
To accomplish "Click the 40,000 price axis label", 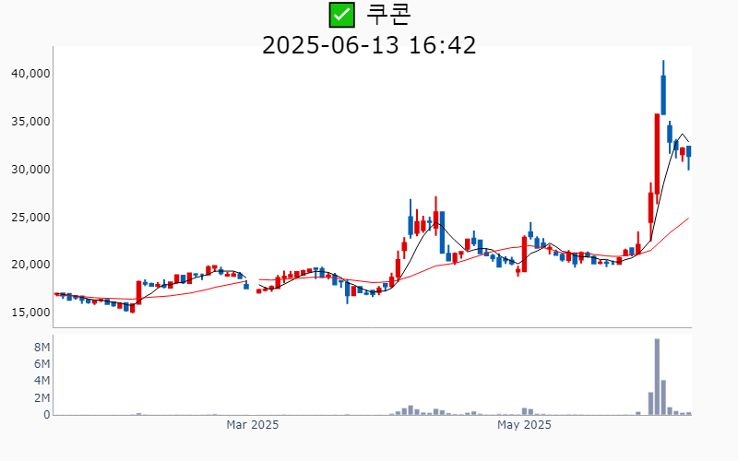I will click(x=30, y=74).
